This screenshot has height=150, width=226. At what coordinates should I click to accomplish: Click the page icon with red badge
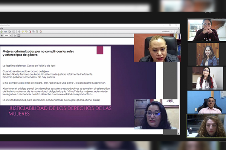pos(30,31)
